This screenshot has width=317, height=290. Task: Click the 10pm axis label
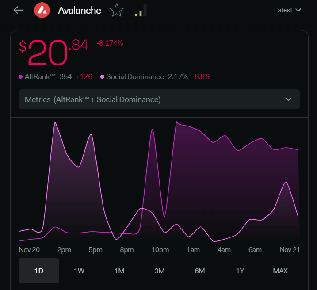click(x=160, y=250)
